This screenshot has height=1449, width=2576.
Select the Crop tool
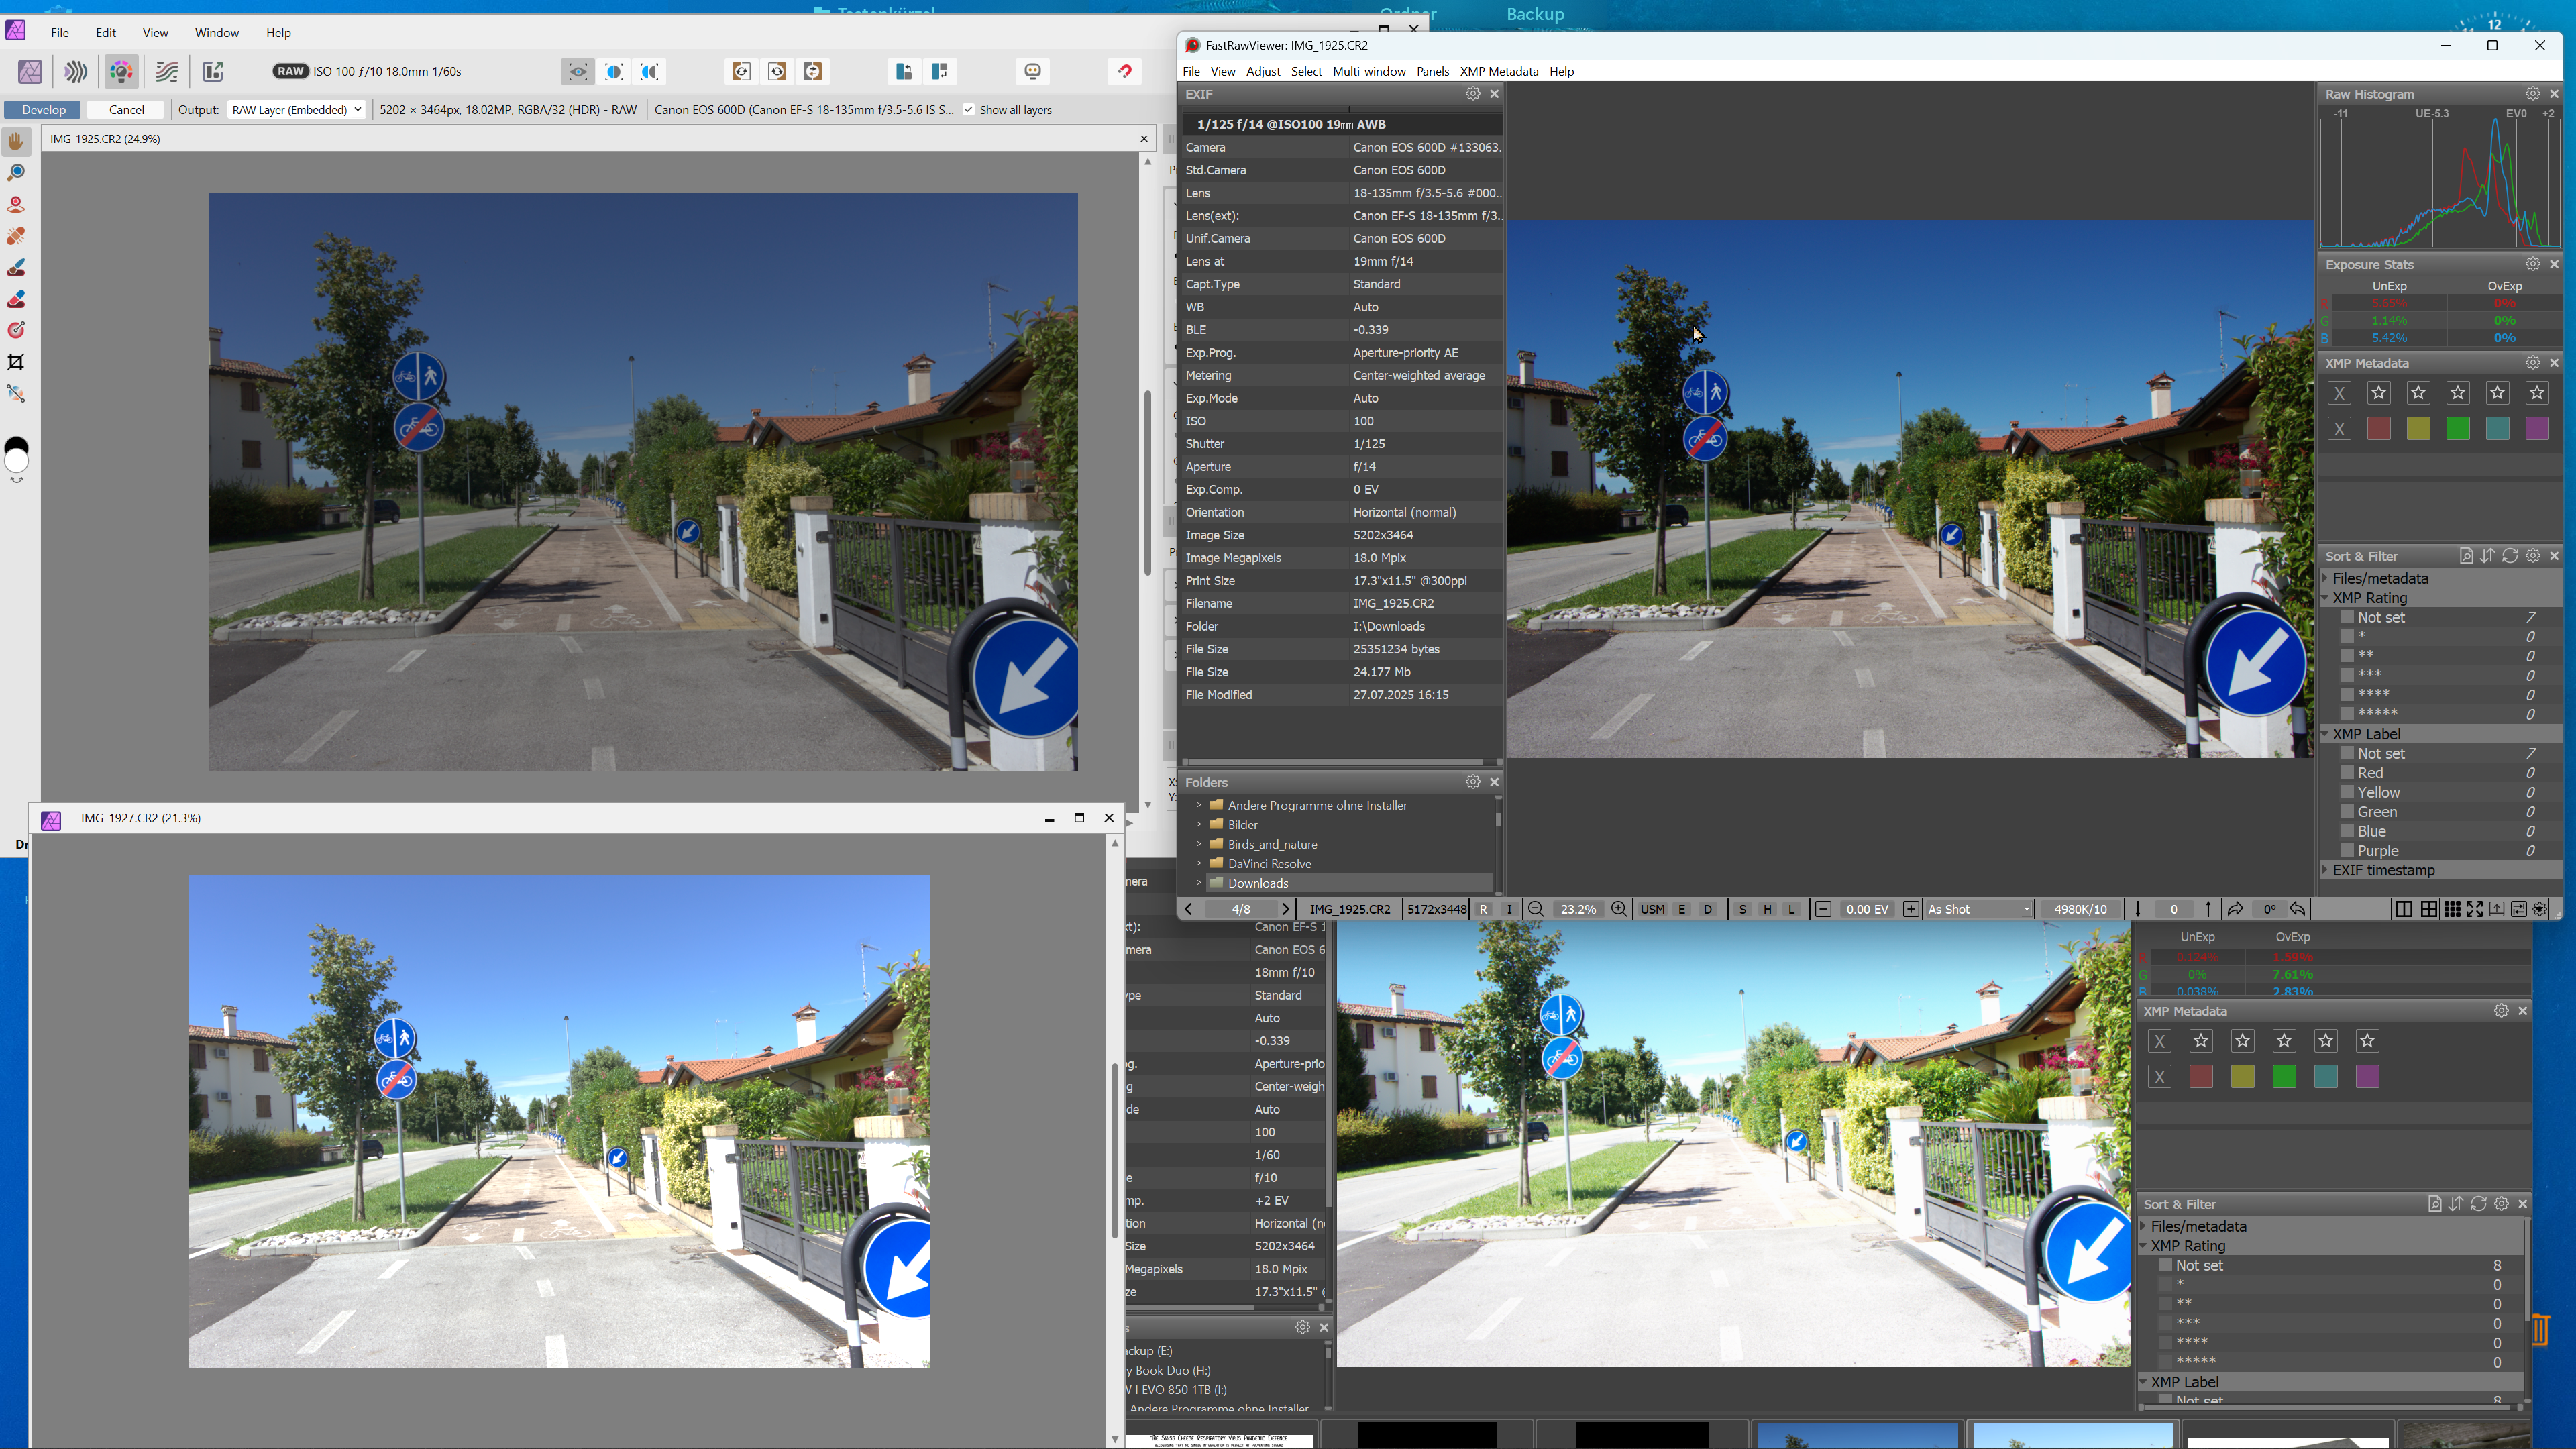(x=16, y=362)
